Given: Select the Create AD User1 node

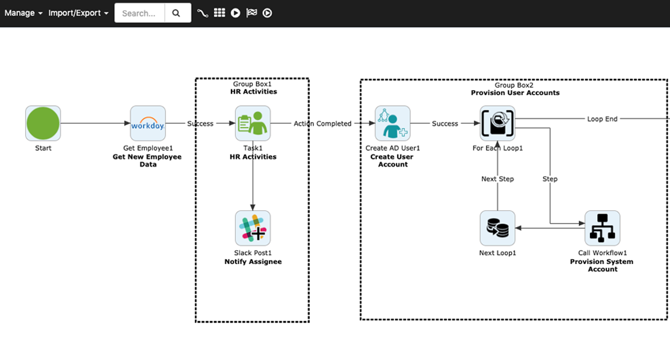Looking at the screenshot, I should [x=393, y=123].
